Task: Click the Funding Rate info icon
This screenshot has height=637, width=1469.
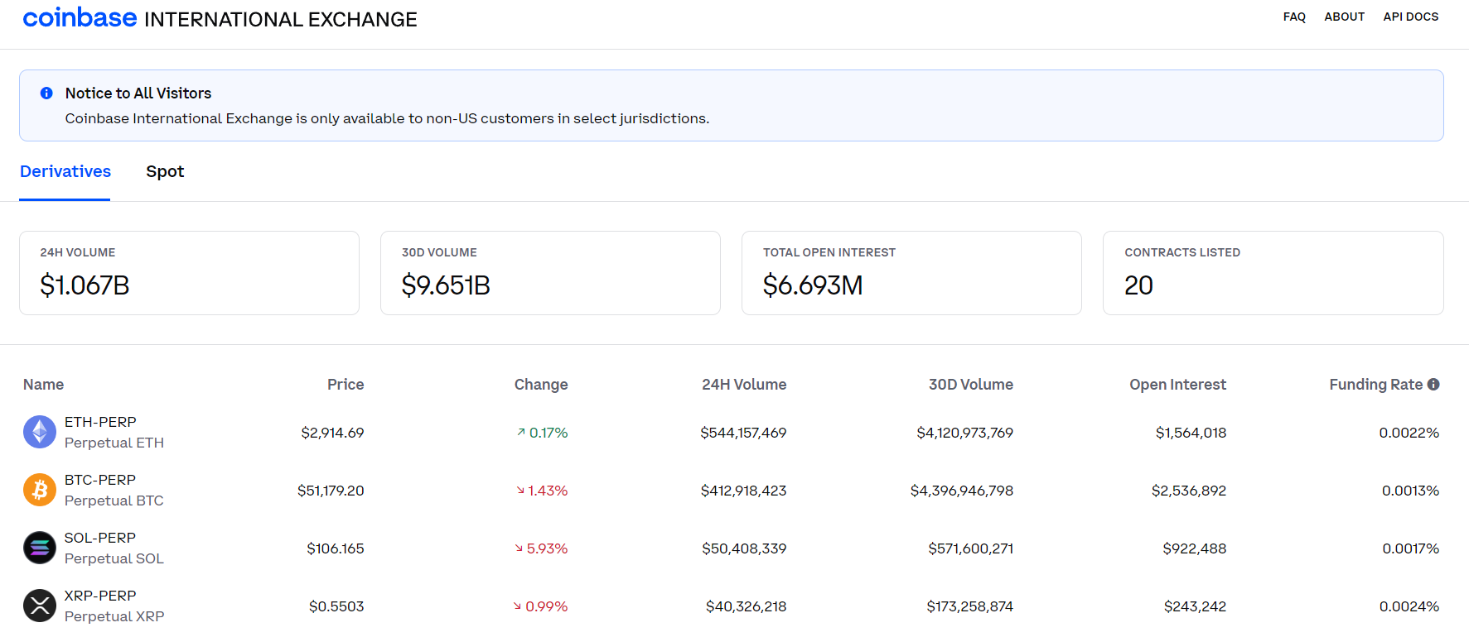Action: [x=1433, y=384]
